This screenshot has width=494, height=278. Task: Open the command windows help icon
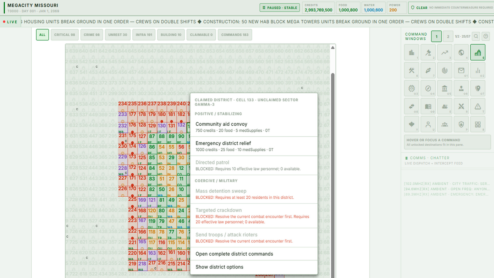click(x=486, y=36)
